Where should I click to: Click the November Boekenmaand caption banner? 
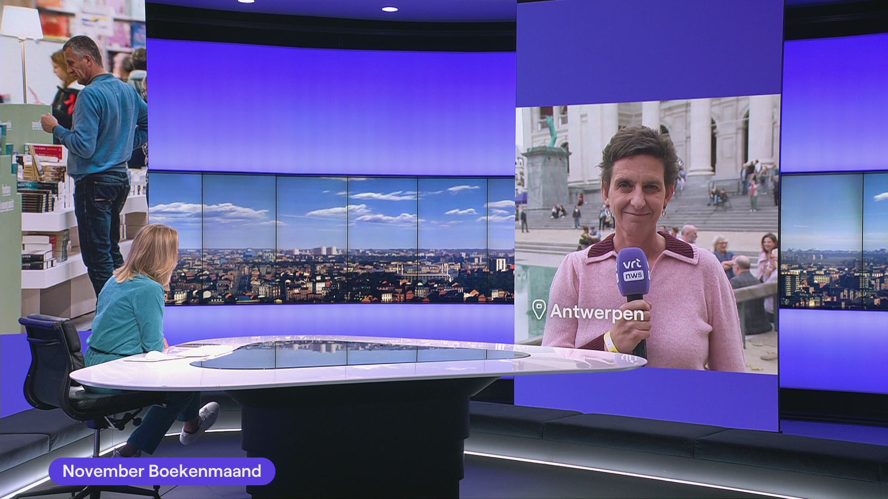pos(162,471)
